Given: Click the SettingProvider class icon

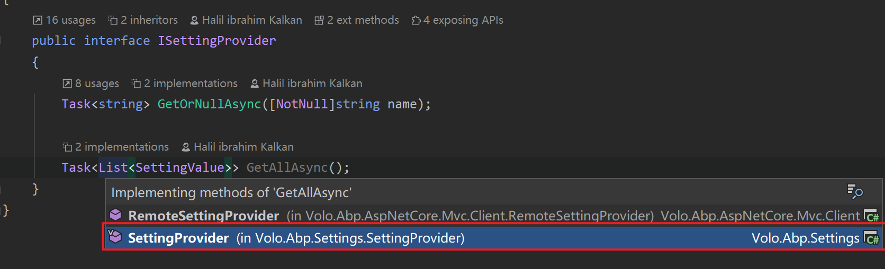Looking at the screenshot, I should tap(115, 237).
